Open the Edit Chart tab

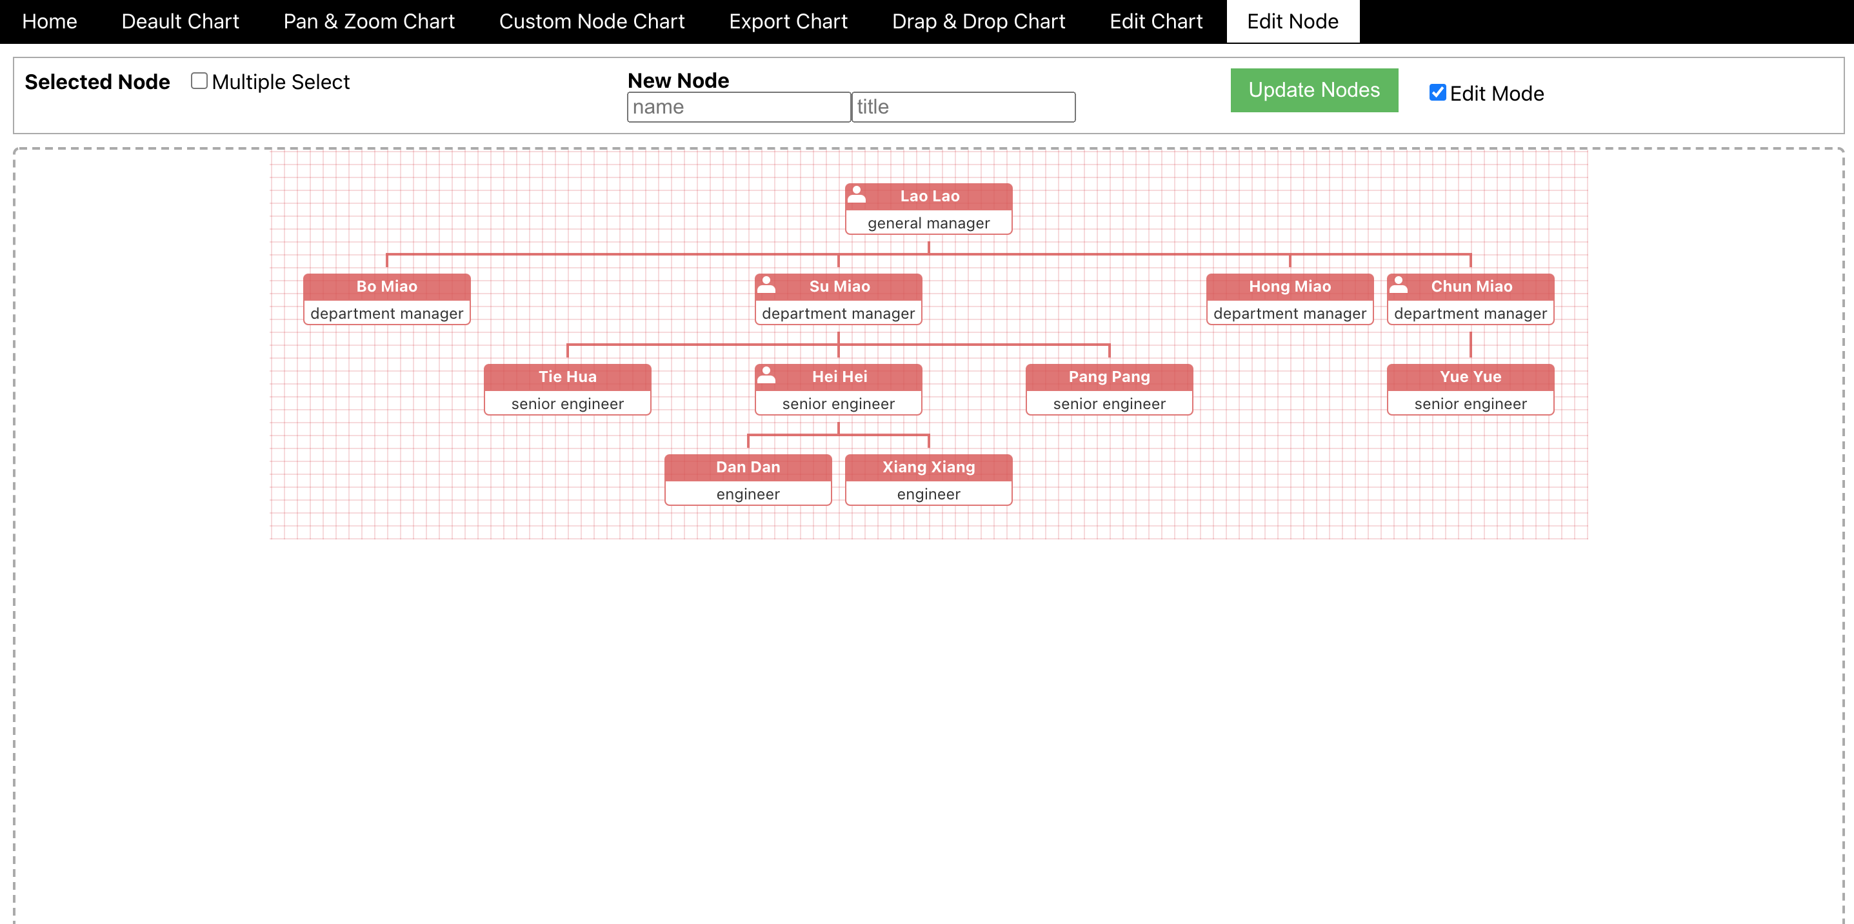[x=1156, y=21]
